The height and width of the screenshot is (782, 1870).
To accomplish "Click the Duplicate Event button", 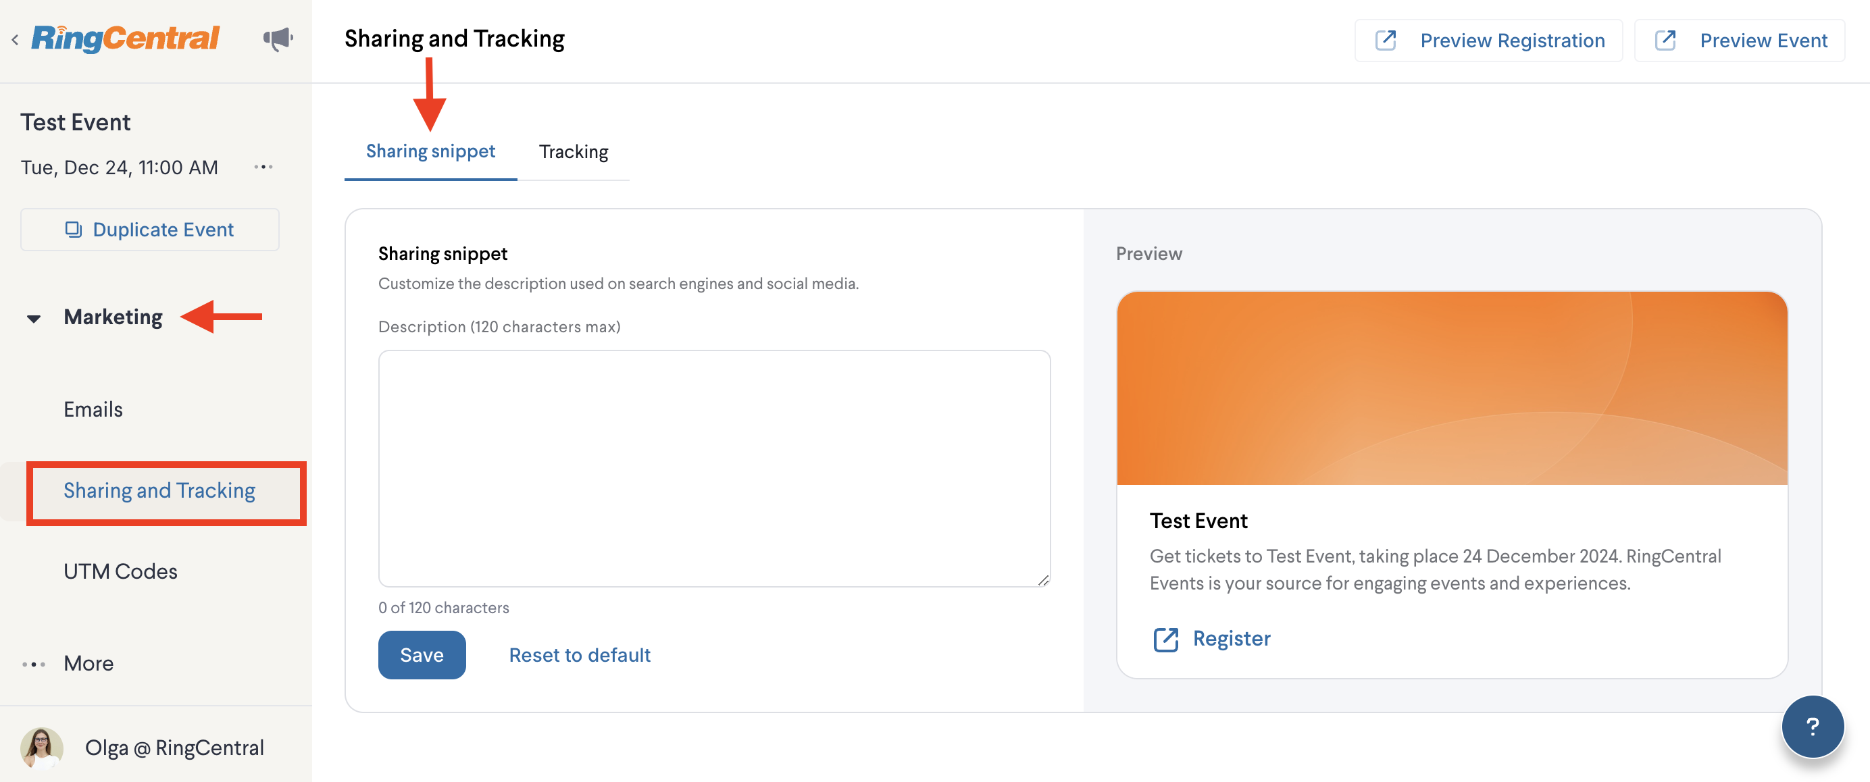I will pos(149,230).
